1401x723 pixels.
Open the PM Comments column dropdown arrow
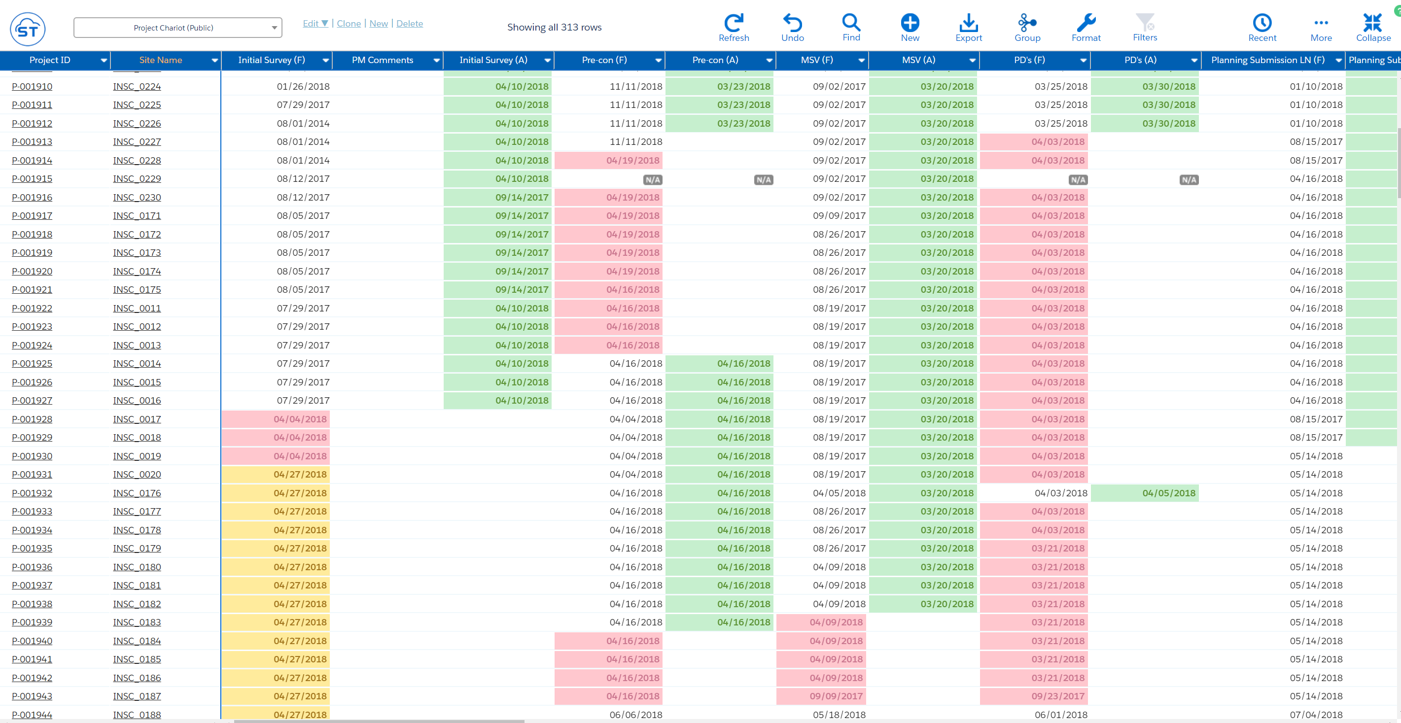pyautogui.click(x=436, y=60)
